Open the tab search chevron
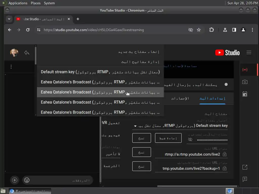The image size is (259, 194). (9, 19)
